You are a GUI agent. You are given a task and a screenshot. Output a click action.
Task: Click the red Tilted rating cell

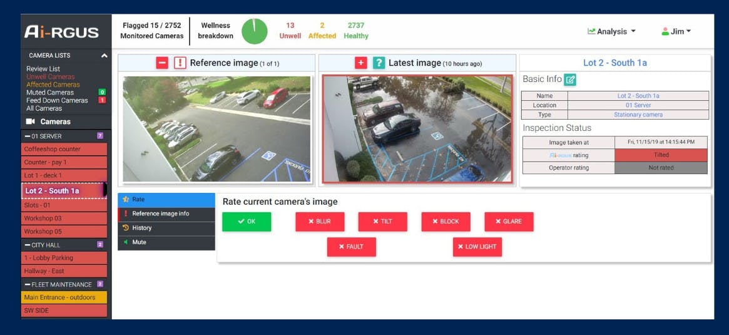661,155
